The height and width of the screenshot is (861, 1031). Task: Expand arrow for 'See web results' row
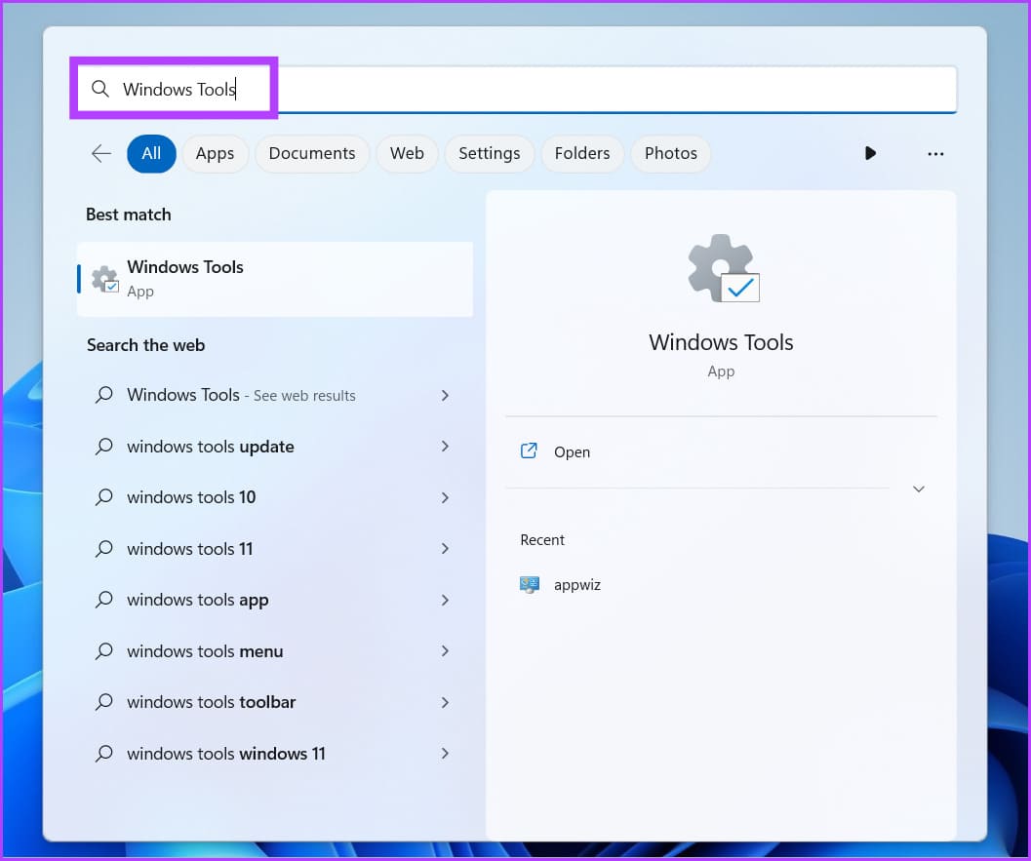click(445, 395)
